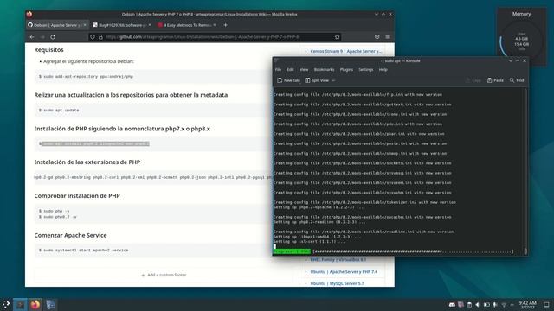Open Konsole Edit menu
The height and width of the screenshot is (311, 554).
[291, 70]
